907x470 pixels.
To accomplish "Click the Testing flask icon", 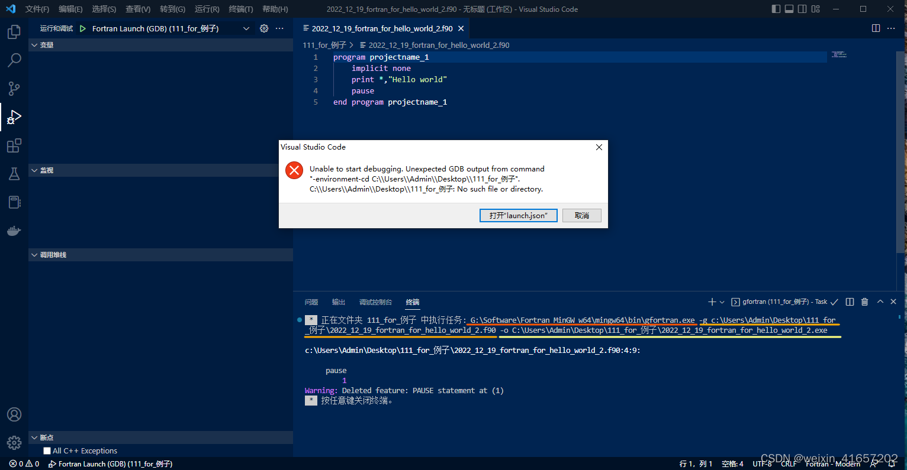I will point(14,174).
